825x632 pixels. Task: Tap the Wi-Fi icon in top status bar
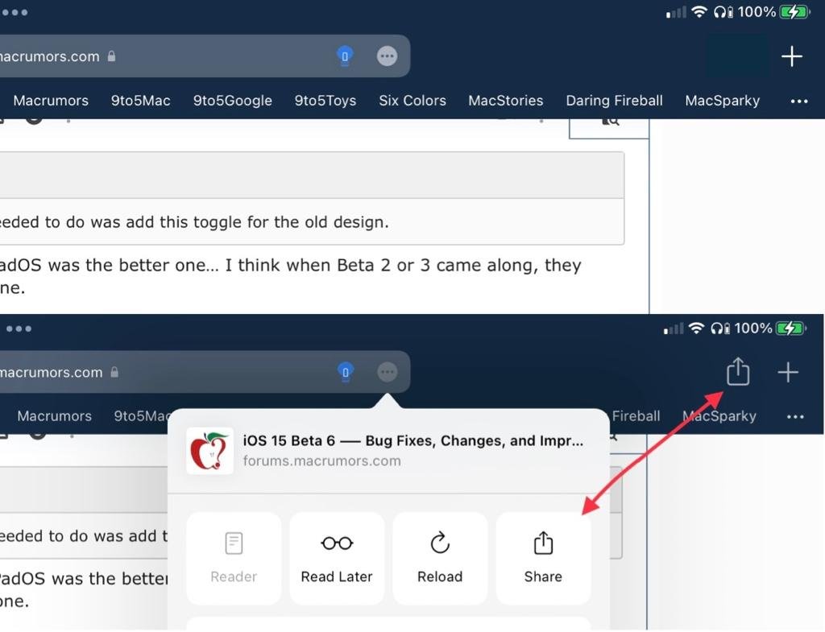tap(699, 11)
